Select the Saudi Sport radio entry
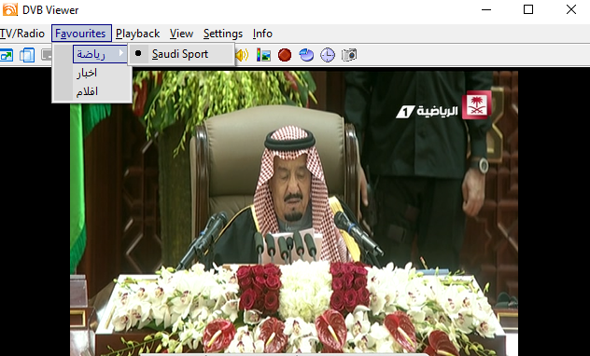The height and width of the screenshot is (356, 590). click(x=181, y=54)
